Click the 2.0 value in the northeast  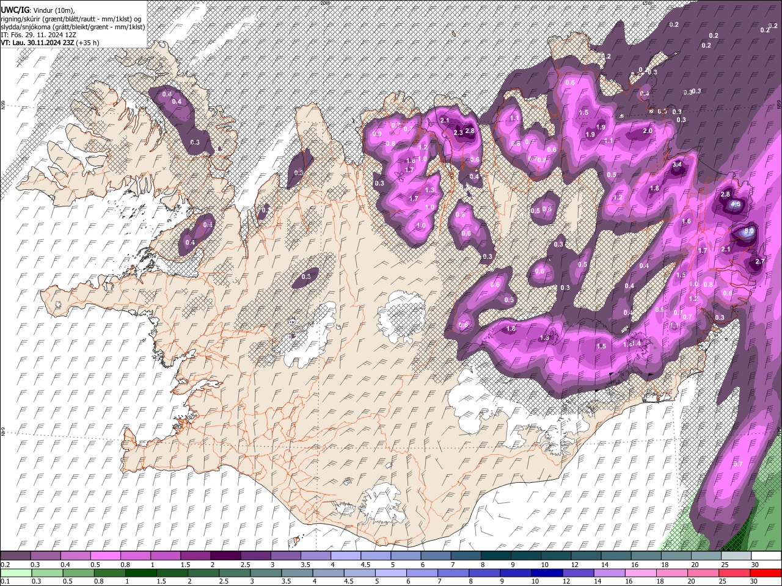point(648,131)
